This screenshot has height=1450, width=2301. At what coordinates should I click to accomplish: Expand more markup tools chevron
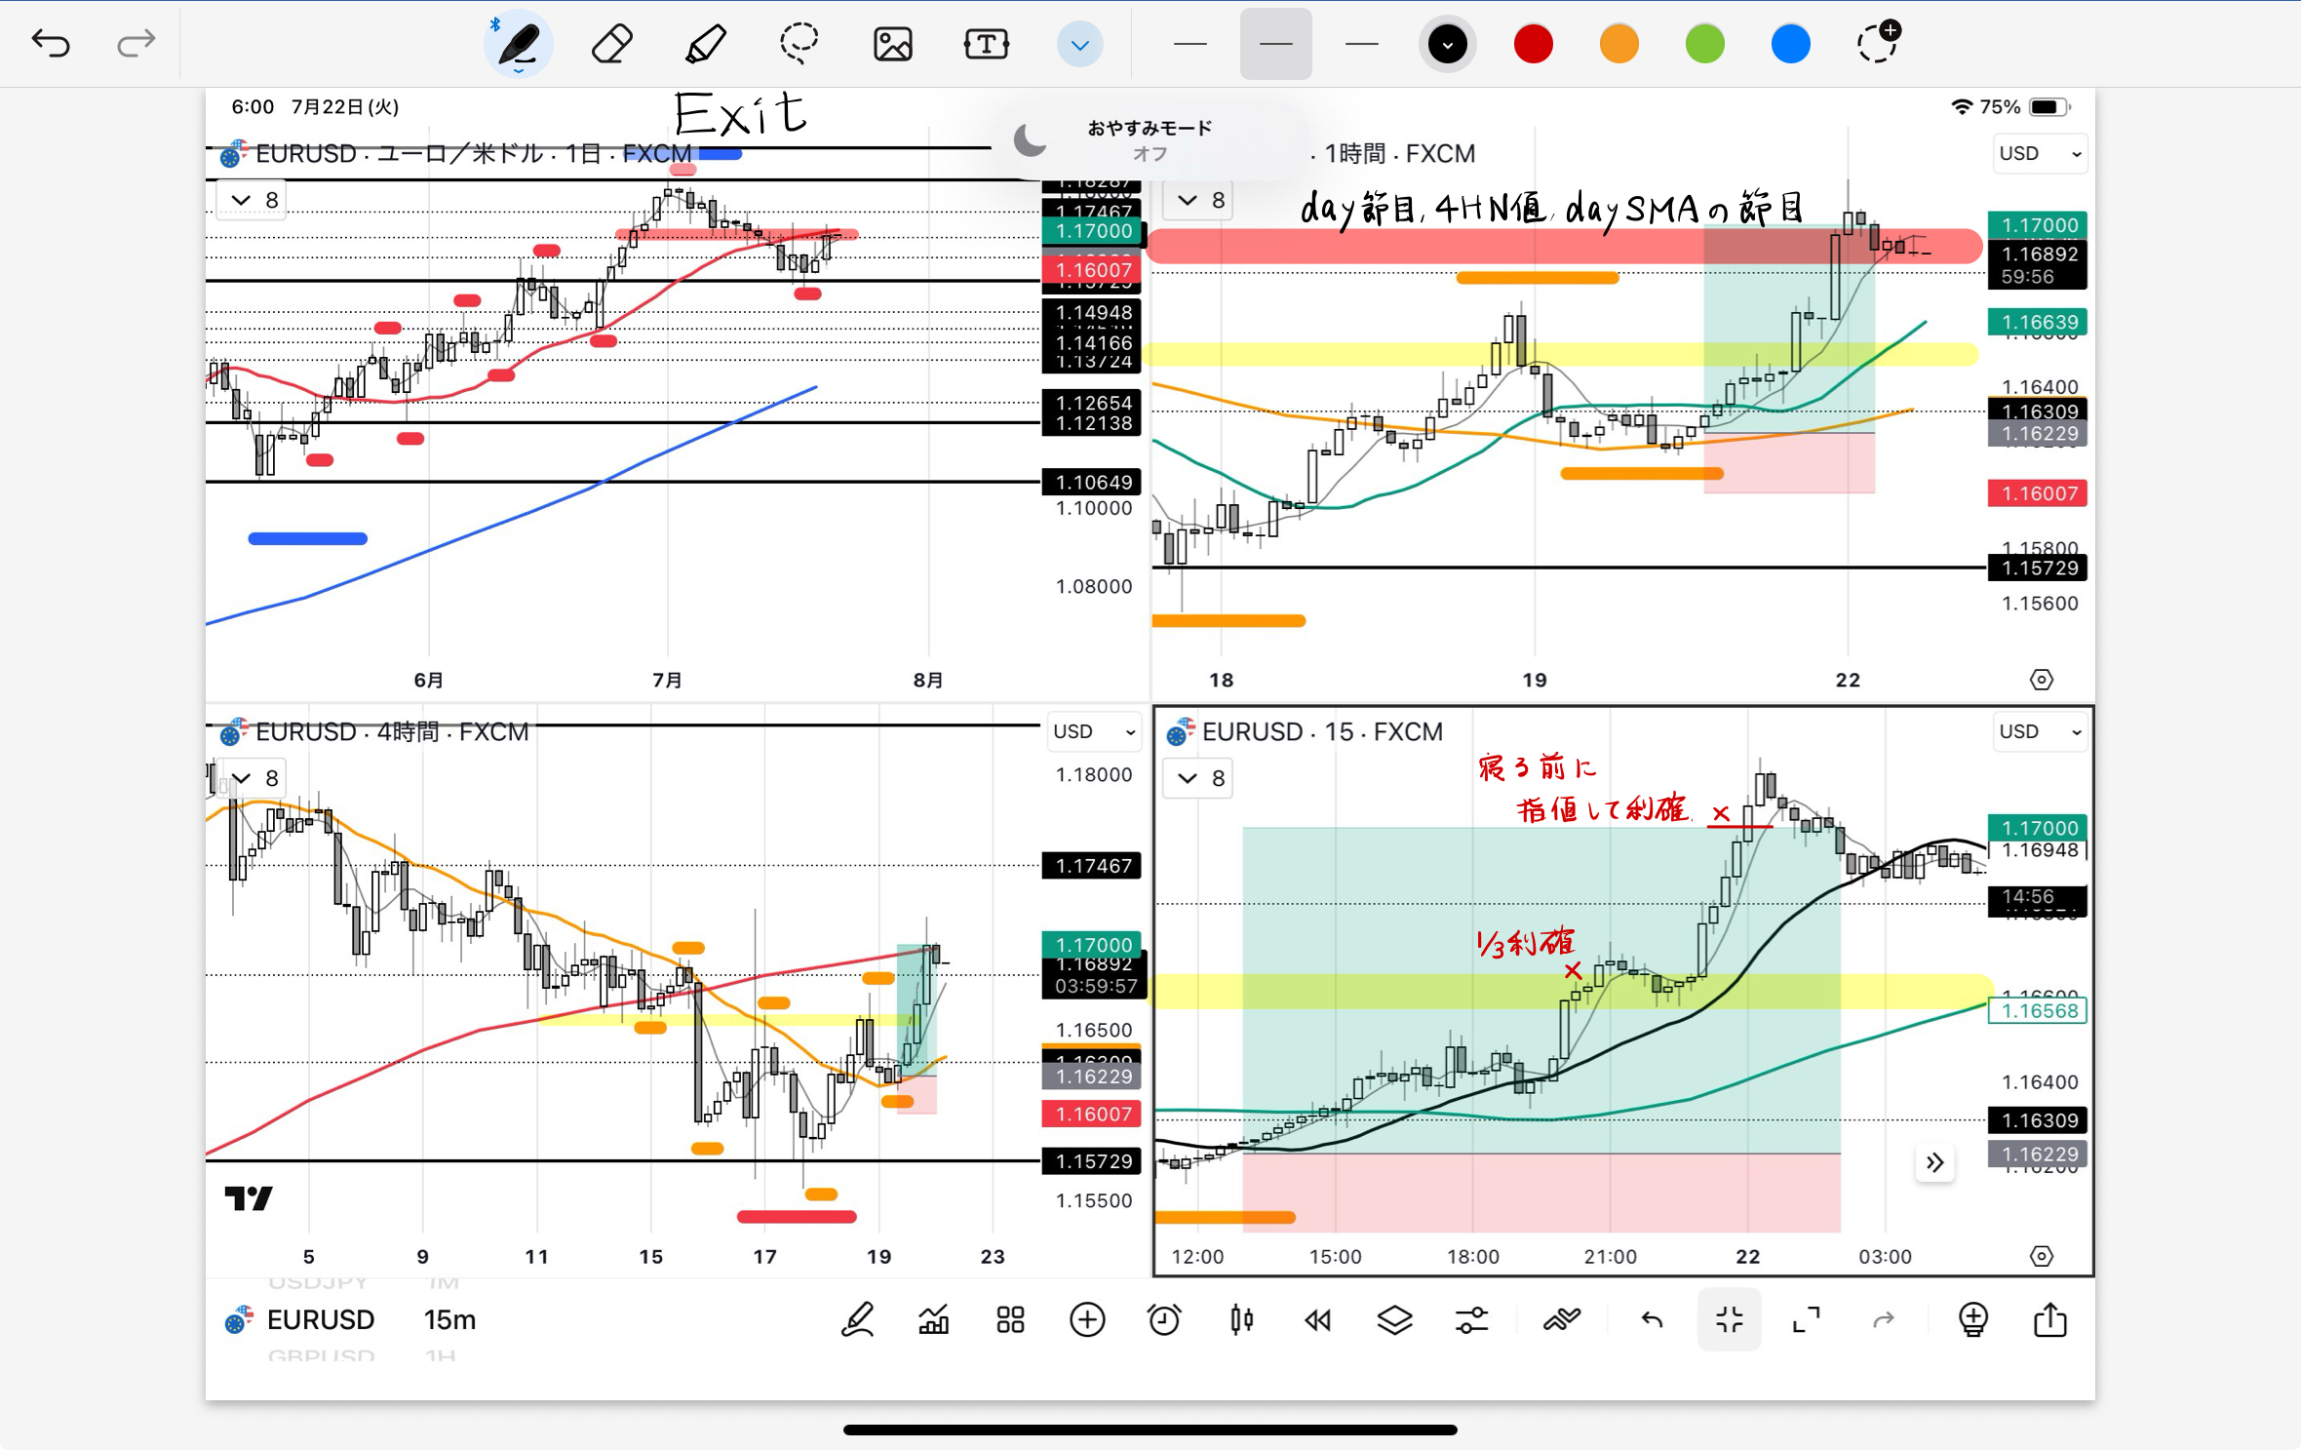coord(1079,45)
